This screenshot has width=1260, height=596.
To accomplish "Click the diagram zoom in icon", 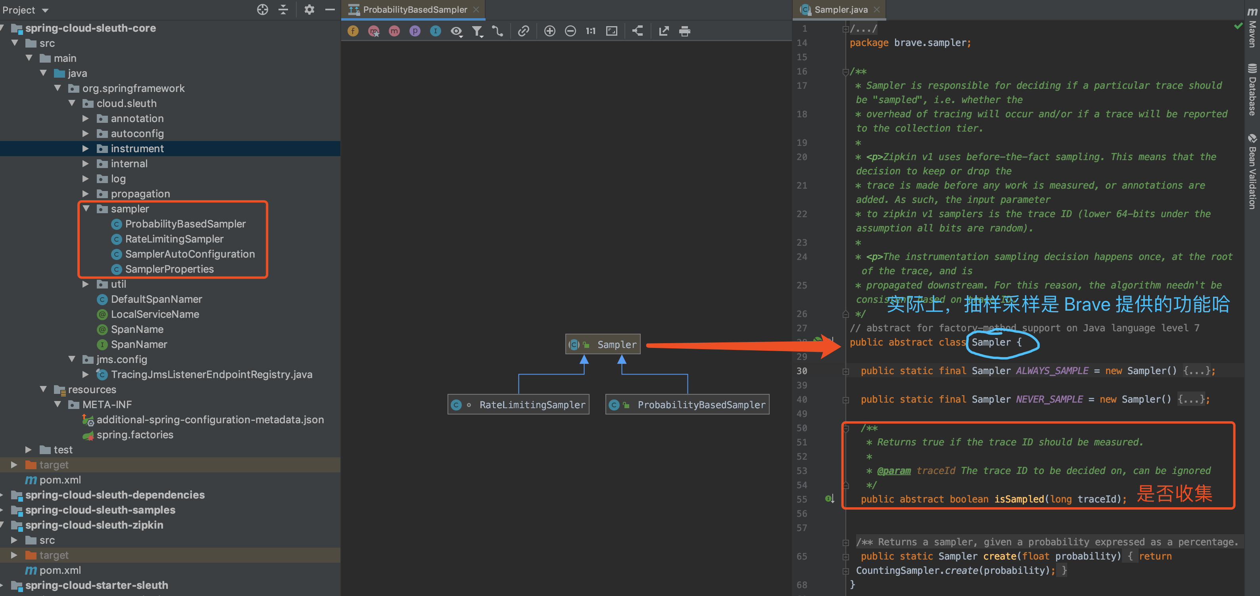I will click(549, 31).
